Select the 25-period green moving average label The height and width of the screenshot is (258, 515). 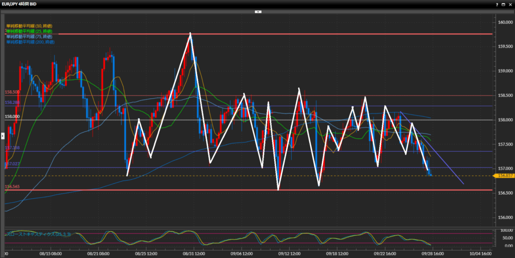29,31
